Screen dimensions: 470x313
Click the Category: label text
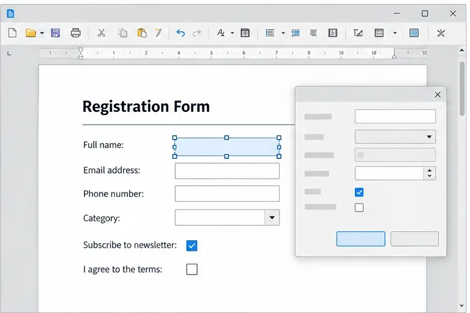pos(102,218)
